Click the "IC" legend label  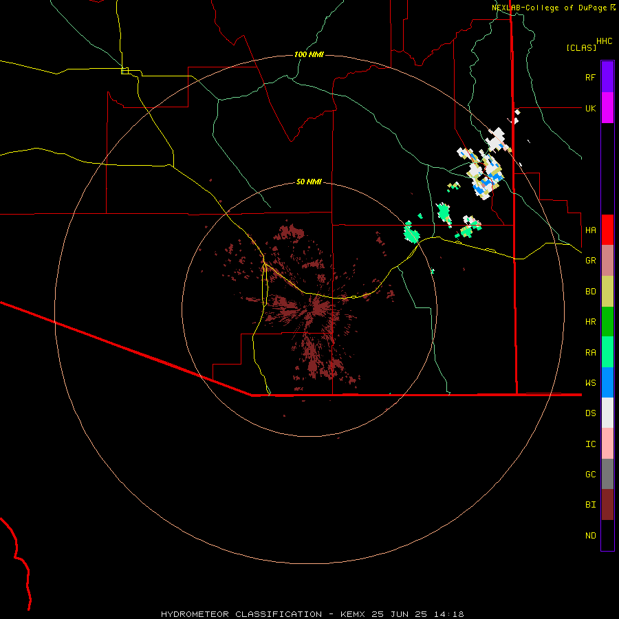(x=590, y=444)
